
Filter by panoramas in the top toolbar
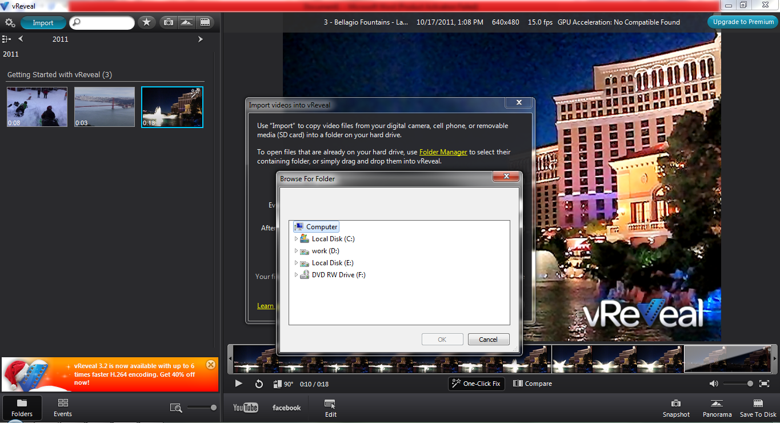point(186,22)
